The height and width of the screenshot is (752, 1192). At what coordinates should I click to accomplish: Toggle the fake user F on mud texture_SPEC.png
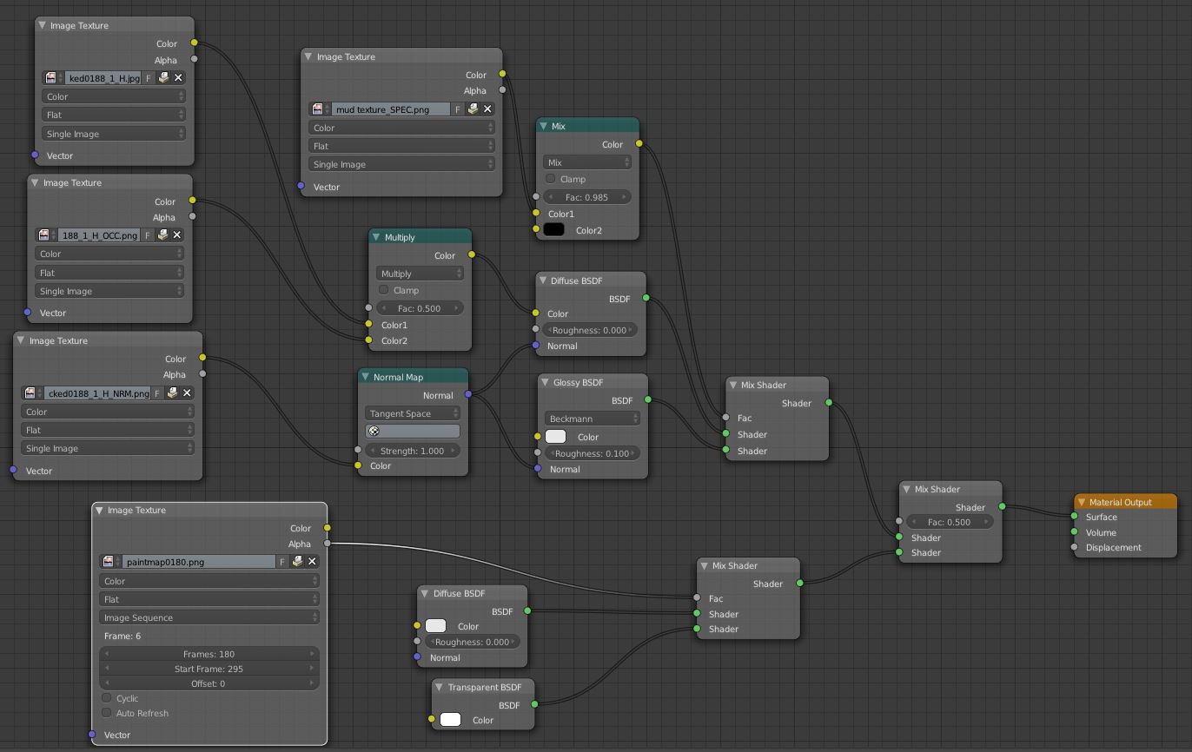(458, 109)
